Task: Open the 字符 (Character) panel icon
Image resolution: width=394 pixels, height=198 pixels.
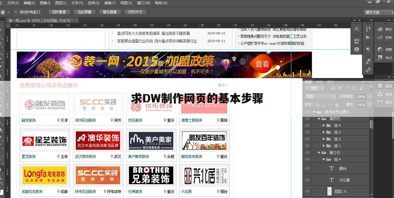Action: coord(357,29)
